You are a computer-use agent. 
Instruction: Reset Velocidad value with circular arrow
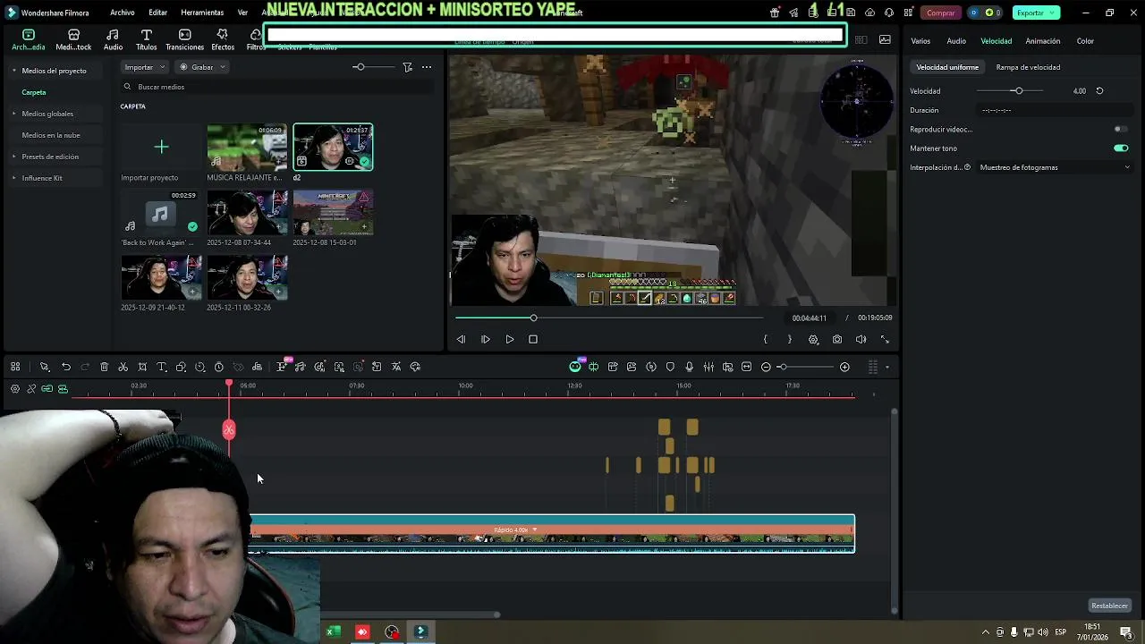pos(1099,91)
